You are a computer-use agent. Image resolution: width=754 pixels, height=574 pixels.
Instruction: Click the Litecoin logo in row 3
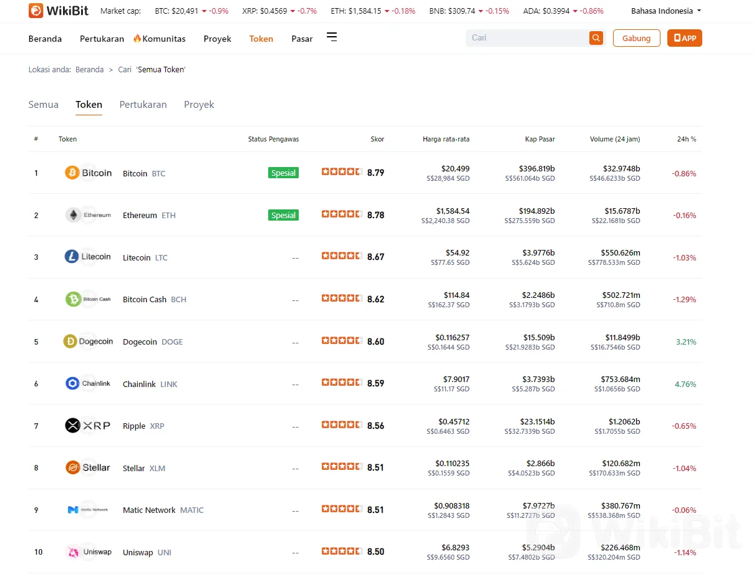[x=88, y=257]
